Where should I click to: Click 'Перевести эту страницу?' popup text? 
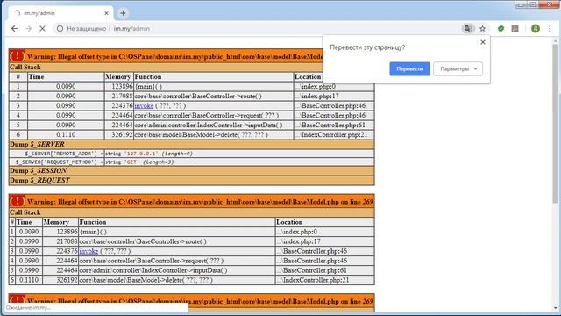pyautogui.click(x=367, y=47)
